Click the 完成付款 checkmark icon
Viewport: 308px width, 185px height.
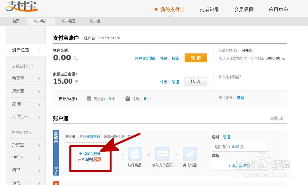(x=190, y=154)
